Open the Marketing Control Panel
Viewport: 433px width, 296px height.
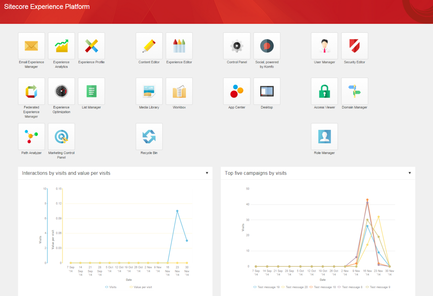(x=61, y=136)
